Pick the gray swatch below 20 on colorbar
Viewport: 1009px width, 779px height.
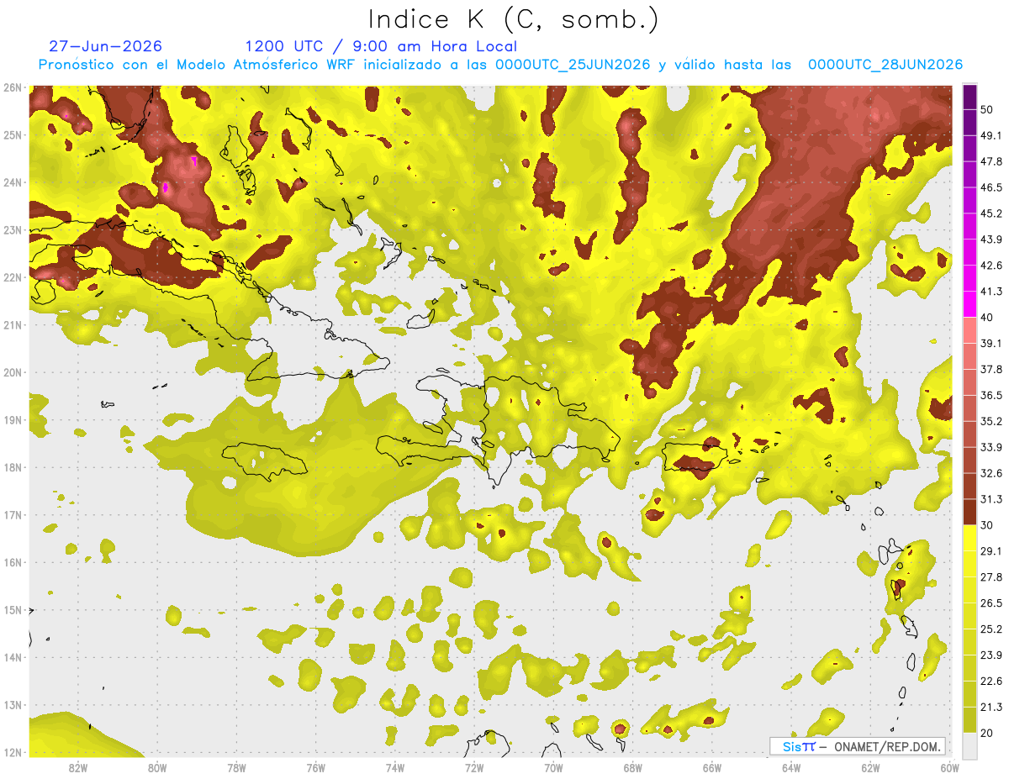(x=970, y=745)
